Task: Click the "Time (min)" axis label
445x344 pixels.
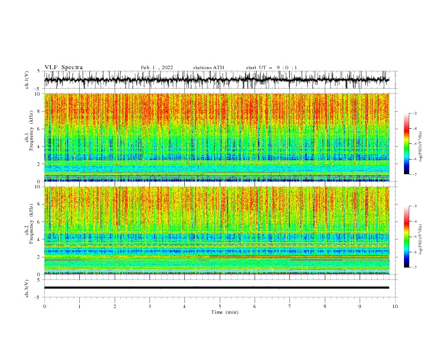Action: [x=225, y=312]
